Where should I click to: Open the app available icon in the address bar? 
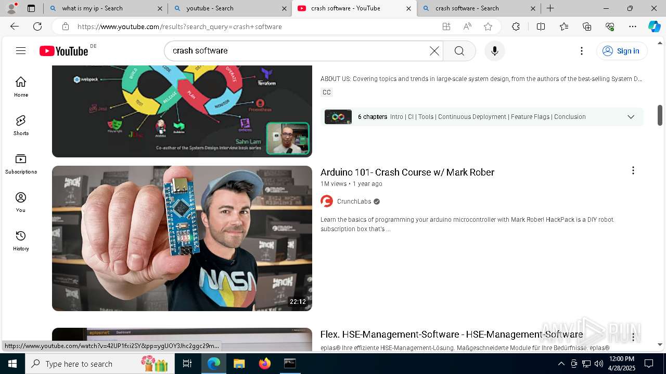click(446, 26)
